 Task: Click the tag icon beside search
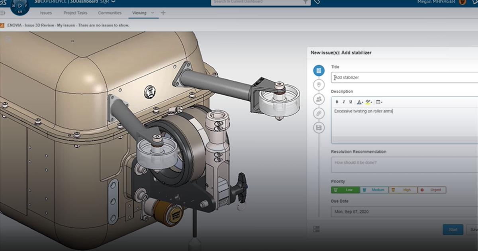(317, 2)
